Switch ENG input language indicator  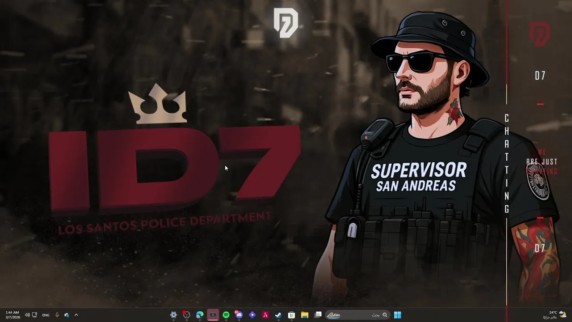click(x=46, y=315)
